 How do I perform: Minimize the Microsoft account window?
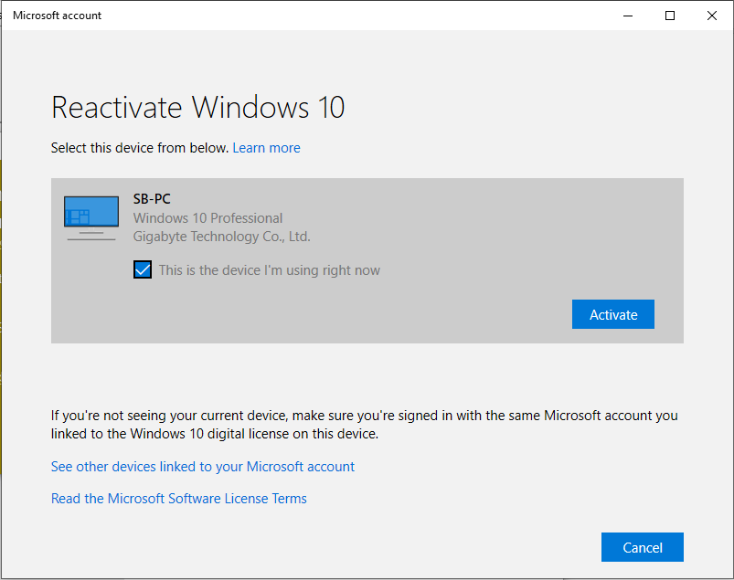(628, 16)
